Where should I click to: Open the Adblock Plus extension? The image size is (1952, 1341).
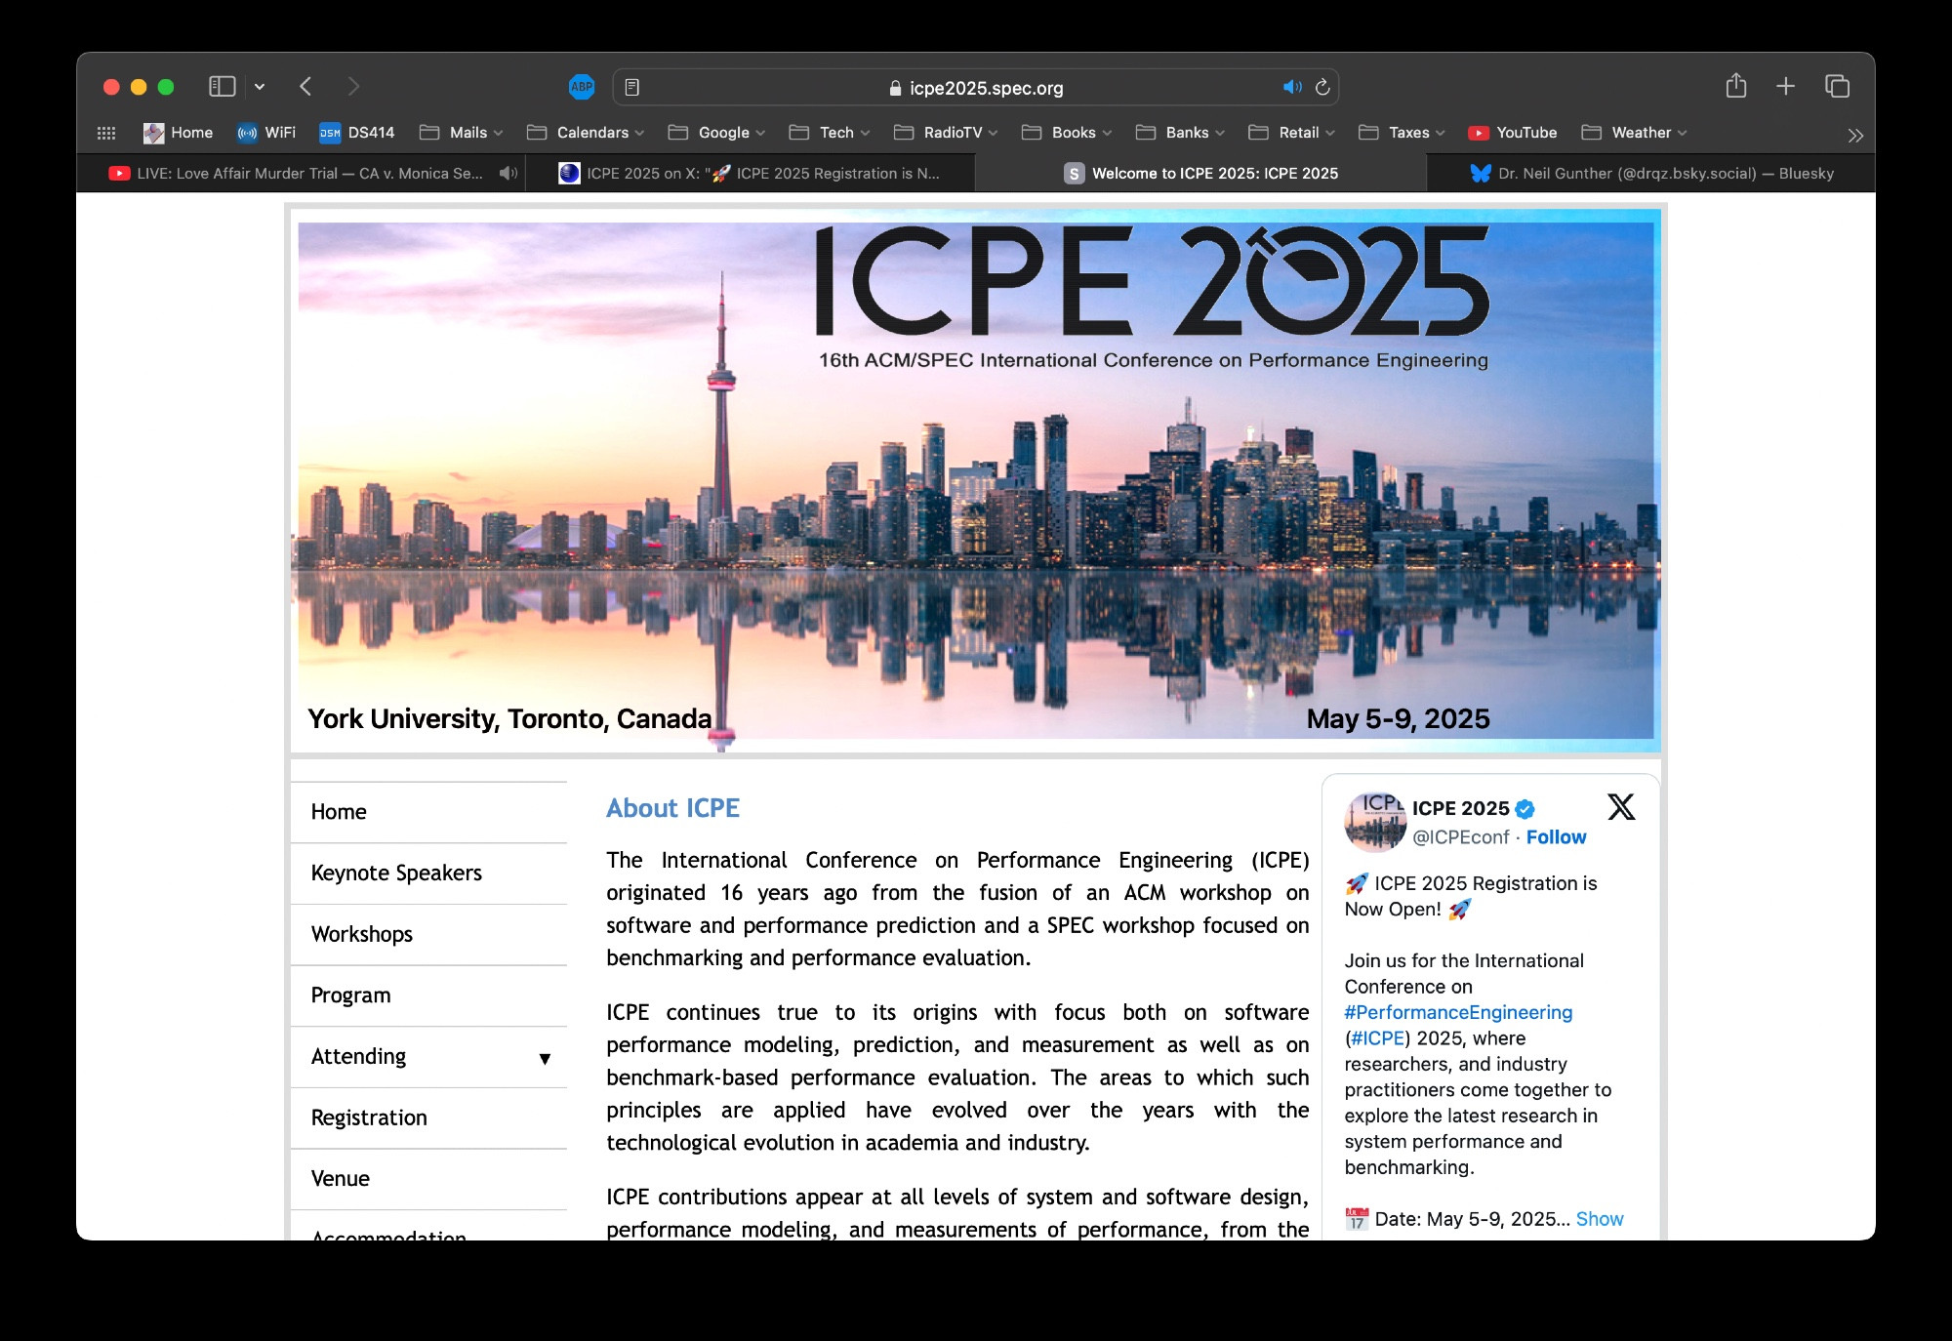tap(582, 87)
